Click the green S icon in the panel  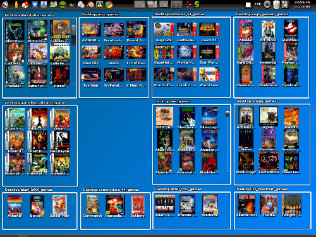click(x=197, y=4)
